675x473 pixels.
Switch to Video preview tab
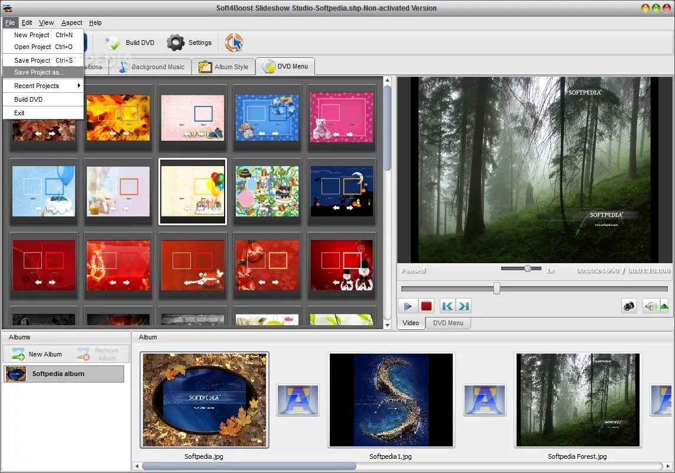click(x=411, y=323)
